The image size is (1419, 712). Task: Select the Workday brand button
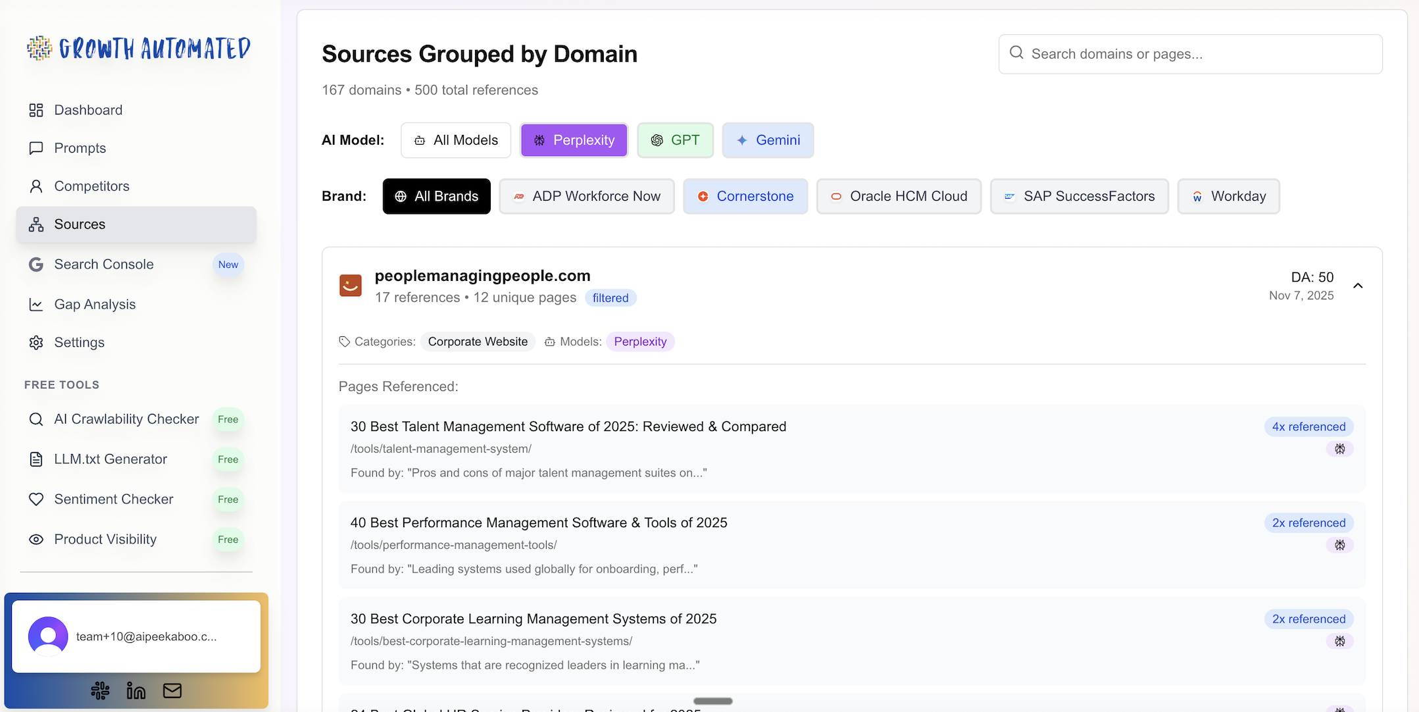pos(1228,196)
